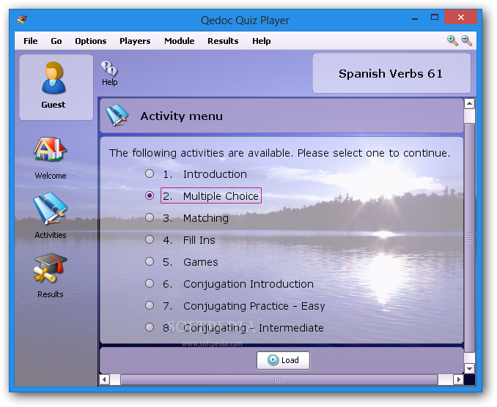Click the vertical scrollbar down arrow

point(469,368)
